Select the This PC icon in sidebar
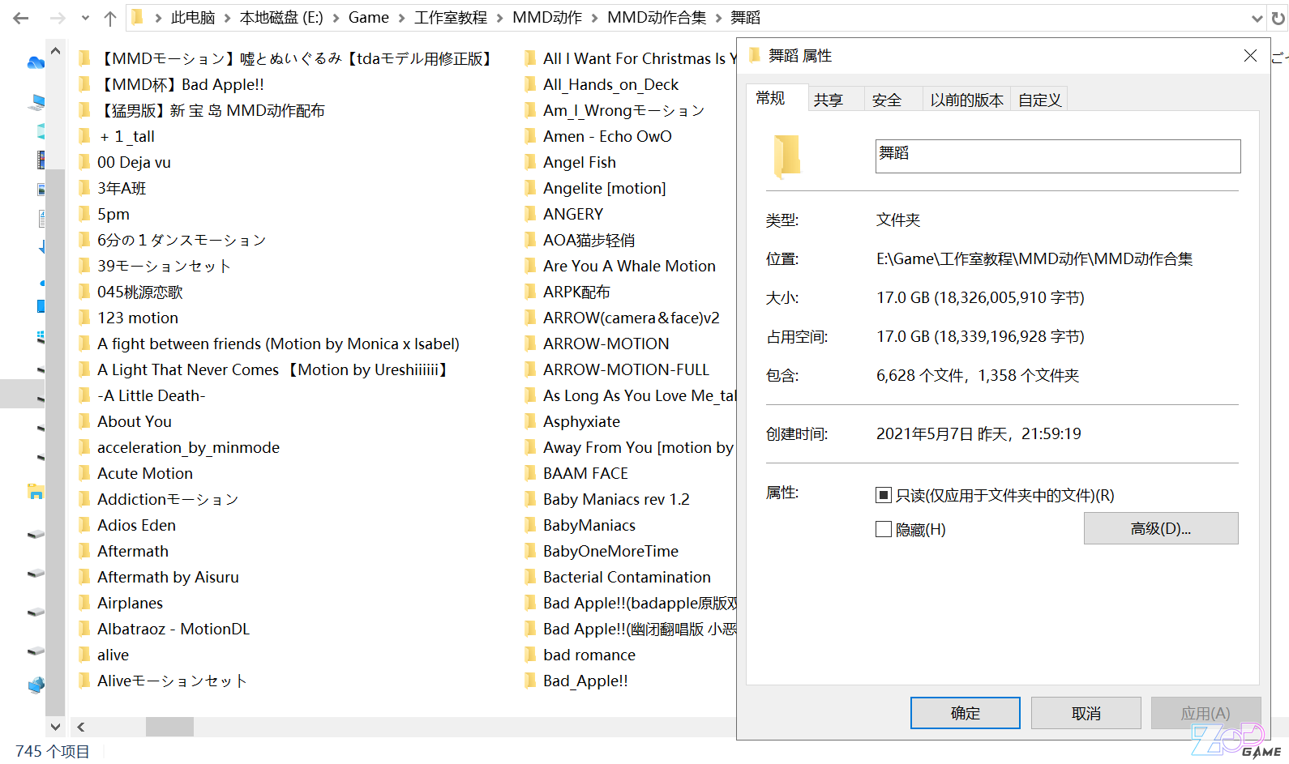Viewport: 1289px width, 764px height. tap(37, 102)
